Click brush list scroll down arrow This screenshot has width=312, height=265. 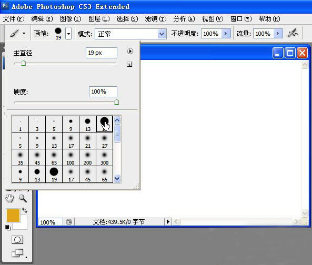click(117, 179)
